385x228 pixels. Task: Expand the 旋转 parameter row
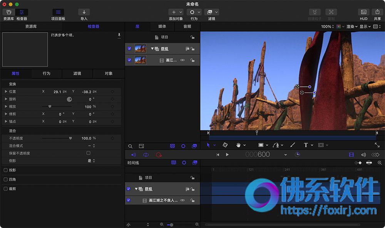coord(6,99)
